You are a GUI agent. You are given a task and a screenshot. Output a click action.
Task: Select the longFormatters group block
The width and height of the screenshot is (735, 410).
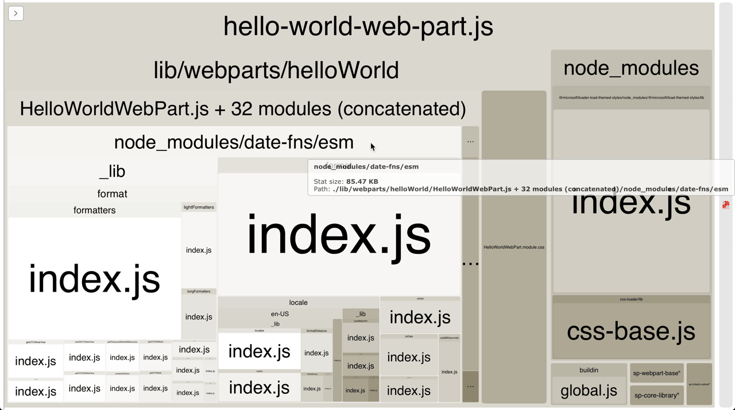click(198, 291)
